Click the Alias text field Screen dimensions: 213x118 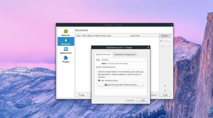[x=124, y=60]
